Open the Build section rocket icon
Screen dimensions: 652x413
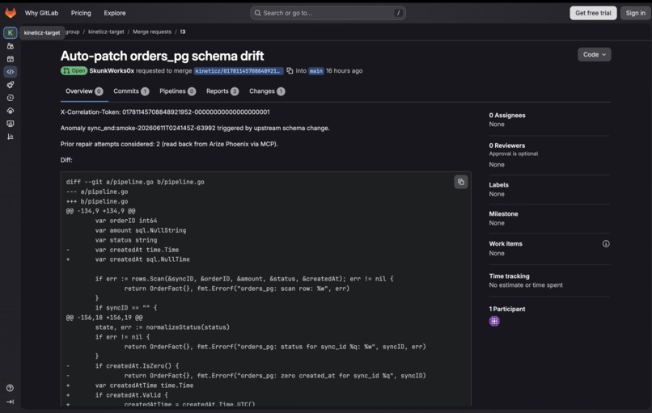[x=11, y=85]
